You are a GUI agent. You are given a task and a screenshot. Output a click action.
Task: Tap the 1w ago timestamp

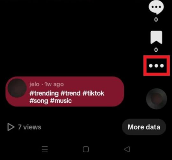(54, 84)
